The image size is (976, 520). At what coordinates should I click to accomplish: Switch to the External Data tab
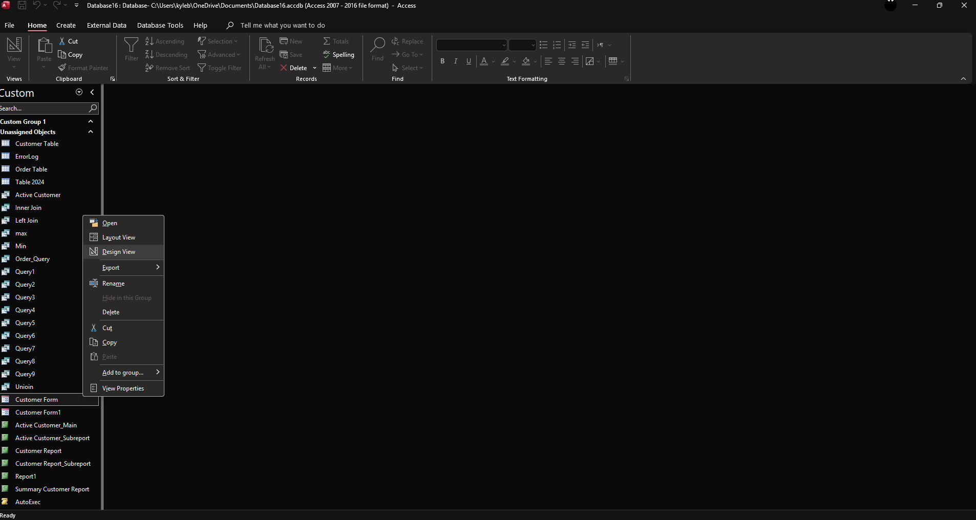pyautogui.click(x=107, y=25)
